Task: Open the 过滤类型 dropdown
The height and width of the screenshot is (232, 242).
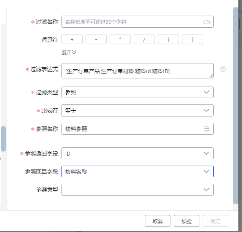Action: 137,92
